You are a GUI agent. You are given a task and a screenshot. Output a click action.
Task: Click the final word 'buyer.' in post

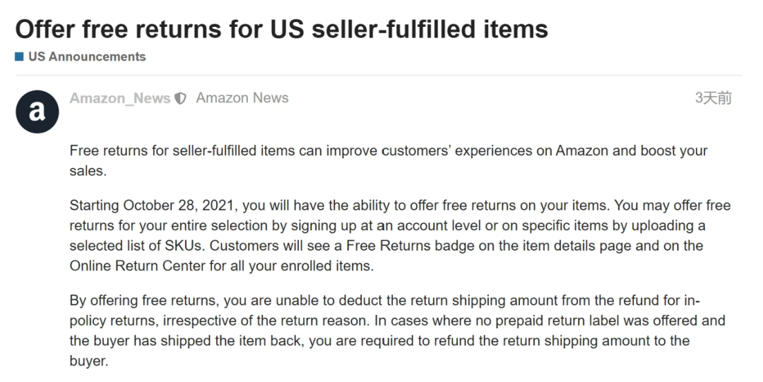88,361
